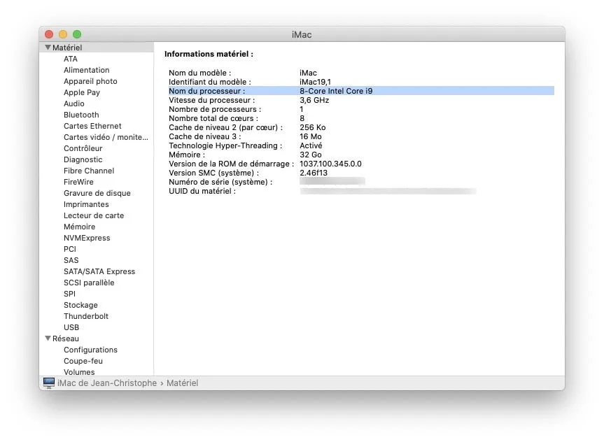Select Appareil photo in the sidebar

(90, 81)
